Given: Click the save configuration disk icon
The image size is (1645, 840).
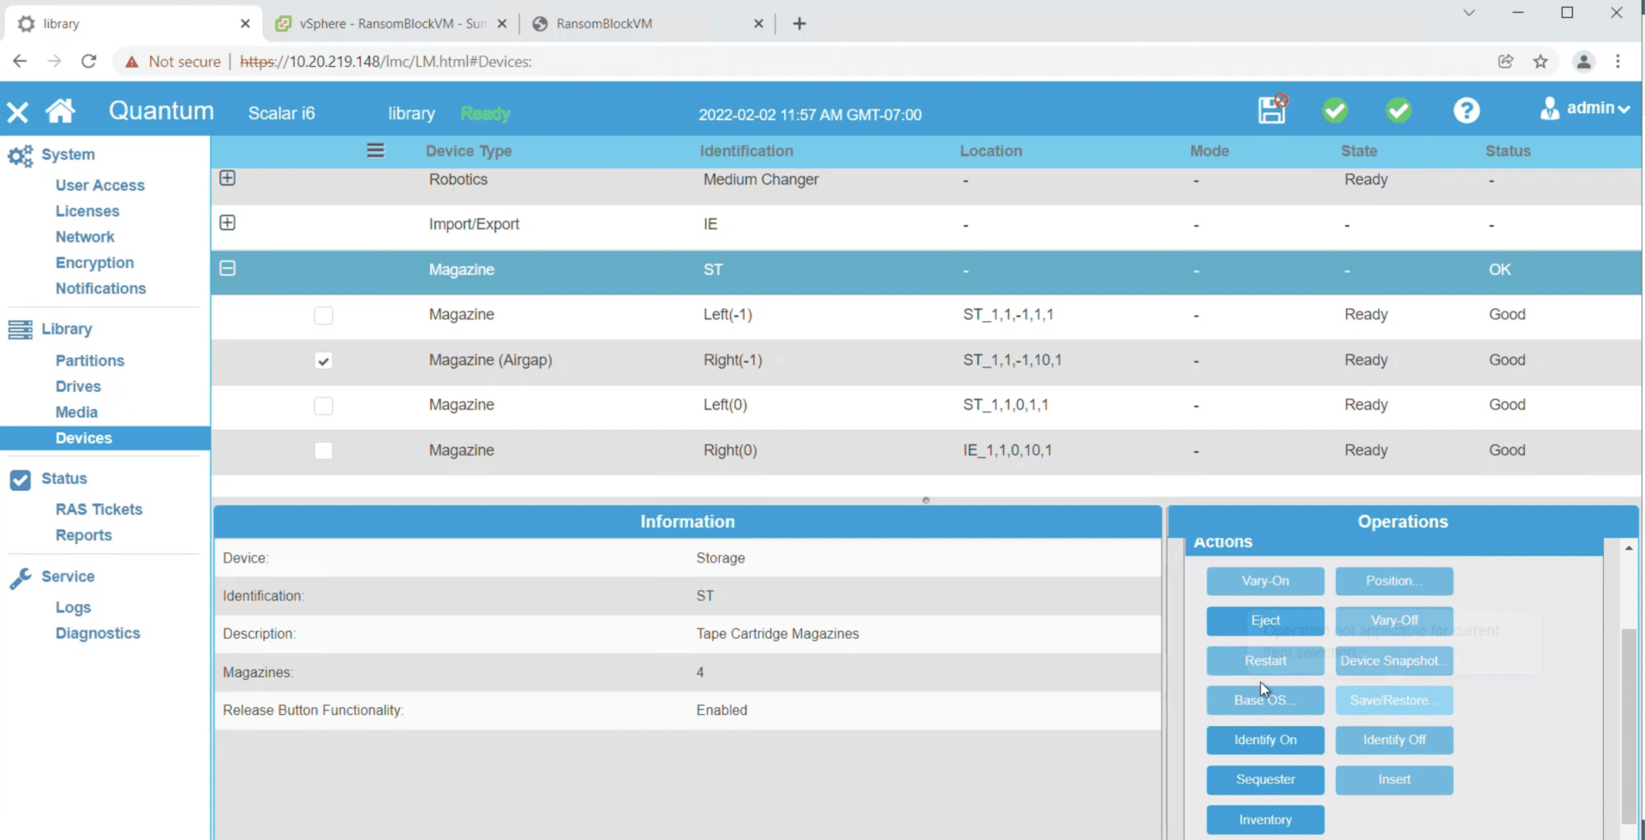Looking at the screenshot, I should (x=1272, y=110).
